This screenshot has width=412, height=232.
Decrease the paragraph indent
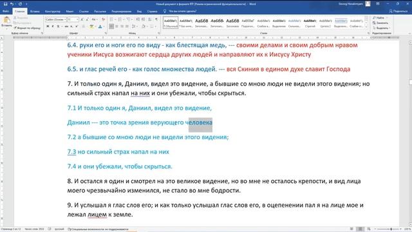(138, 19)
